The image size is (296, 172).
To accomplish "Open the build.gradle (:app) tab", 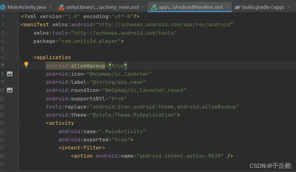I will [263, 7].
